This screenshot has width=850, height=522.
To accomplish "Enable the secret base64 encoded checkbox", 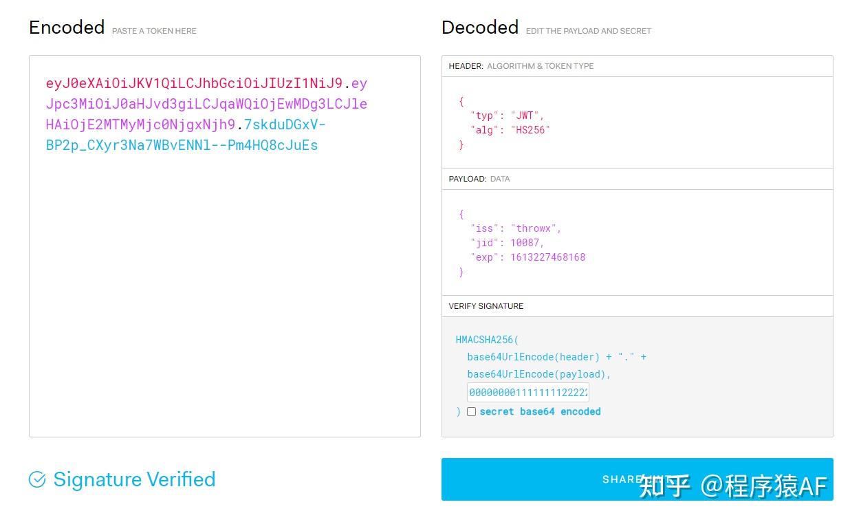I will 471,411.
